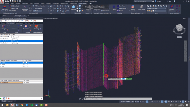Toggle BB checkbox for Isore data file
Viewport: 190px width, 107px height.
(27, 67)
